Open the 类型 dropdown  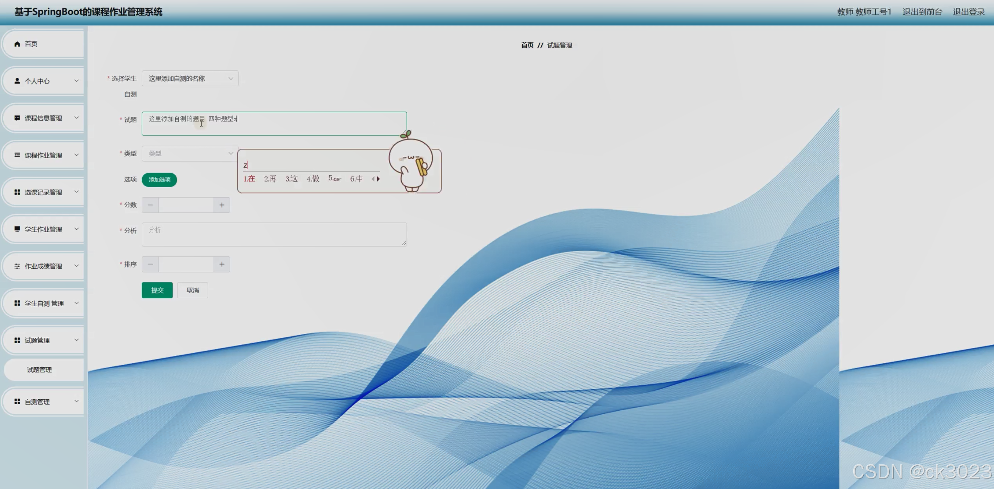(190, 153)
